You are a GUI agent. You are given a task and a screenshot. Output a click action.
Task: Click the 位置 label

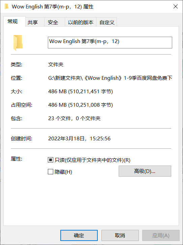[x=17, y=78]
